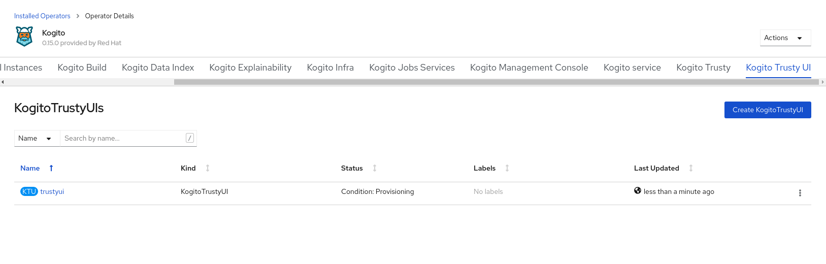Sort table by Labels header
This screenshot has width=826, height=264.
(484, 168)
